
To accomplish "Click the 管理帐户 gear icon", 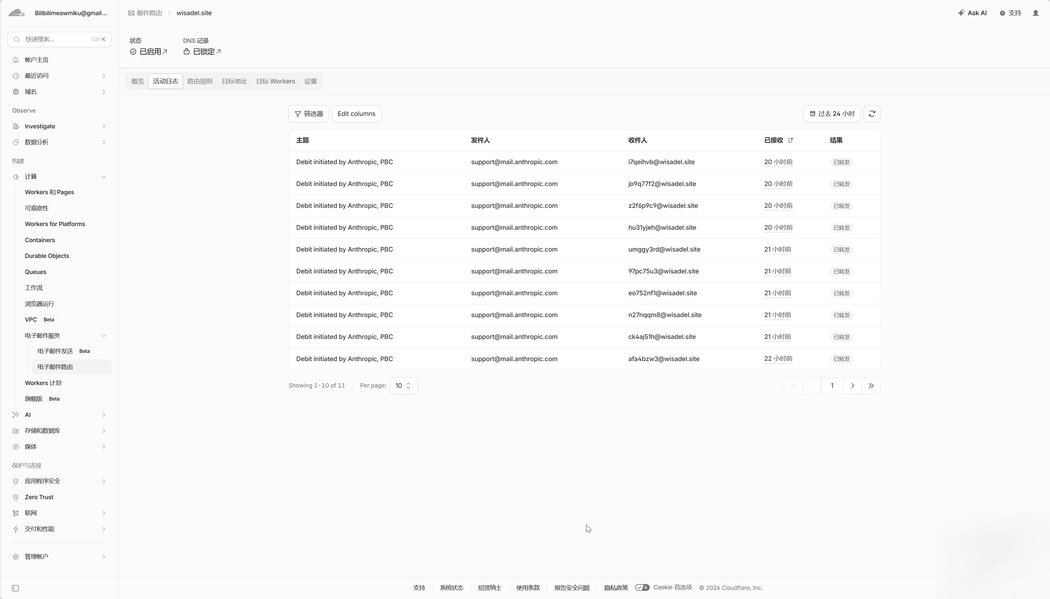I will click(x=16, y=557).
